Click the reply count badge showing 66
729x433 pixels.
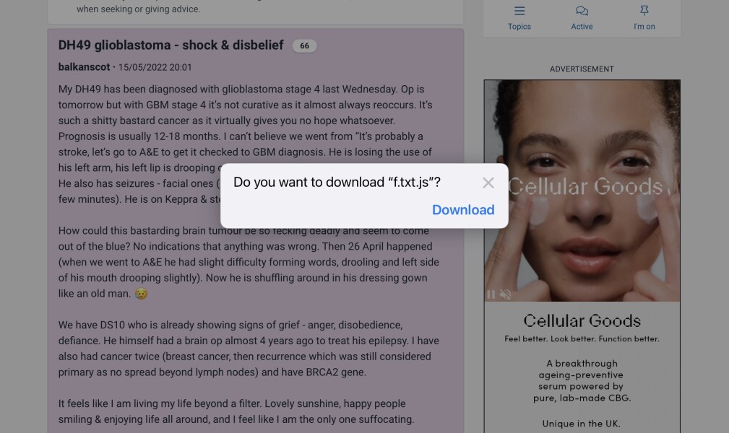tap(304, 45)
